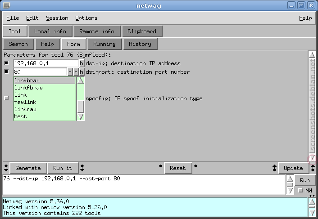Open the Options menu

pyautogui.click(x=86, y=18)
